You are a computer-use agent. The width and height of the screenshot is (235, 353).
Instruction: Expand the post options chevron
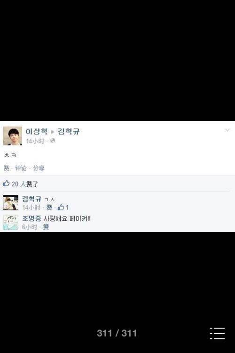pyautogui.click(x=227, y=130)
